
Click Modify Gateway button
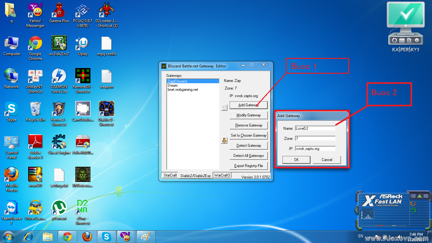click(249, 115)
